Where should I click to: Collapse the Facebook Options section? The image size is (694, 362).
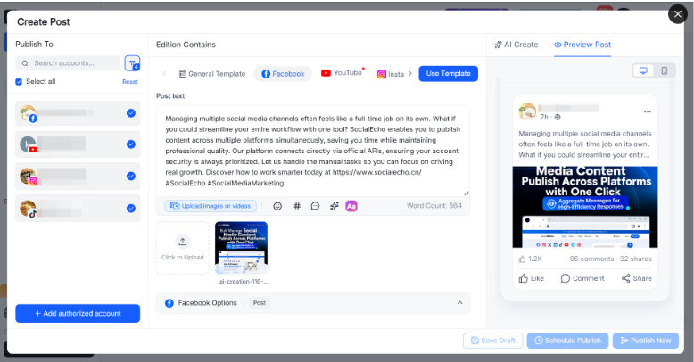click(x=459, y=302)
